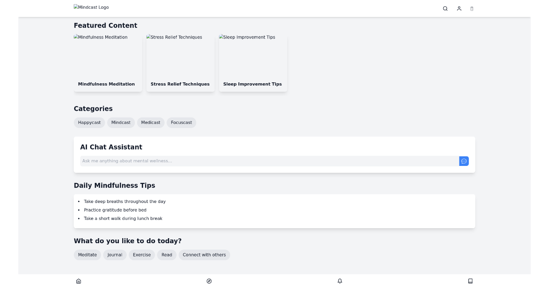This screenshot has height=288, width=549.
Task: Send message with the blue chat bubble icon
Action: click(x=464, y=161)
